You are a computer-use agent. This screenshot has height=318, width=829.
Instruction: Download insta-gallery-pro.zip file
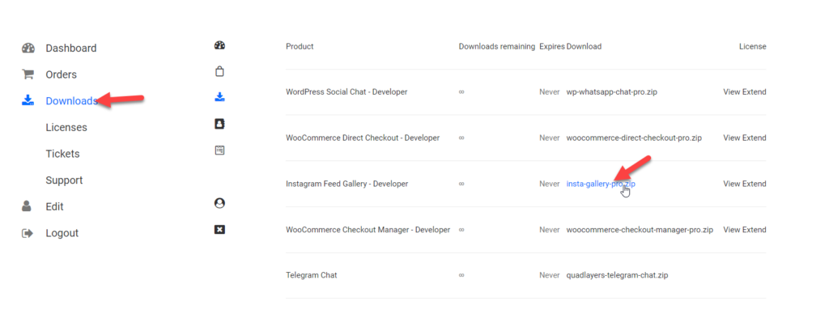click(601, 184)
